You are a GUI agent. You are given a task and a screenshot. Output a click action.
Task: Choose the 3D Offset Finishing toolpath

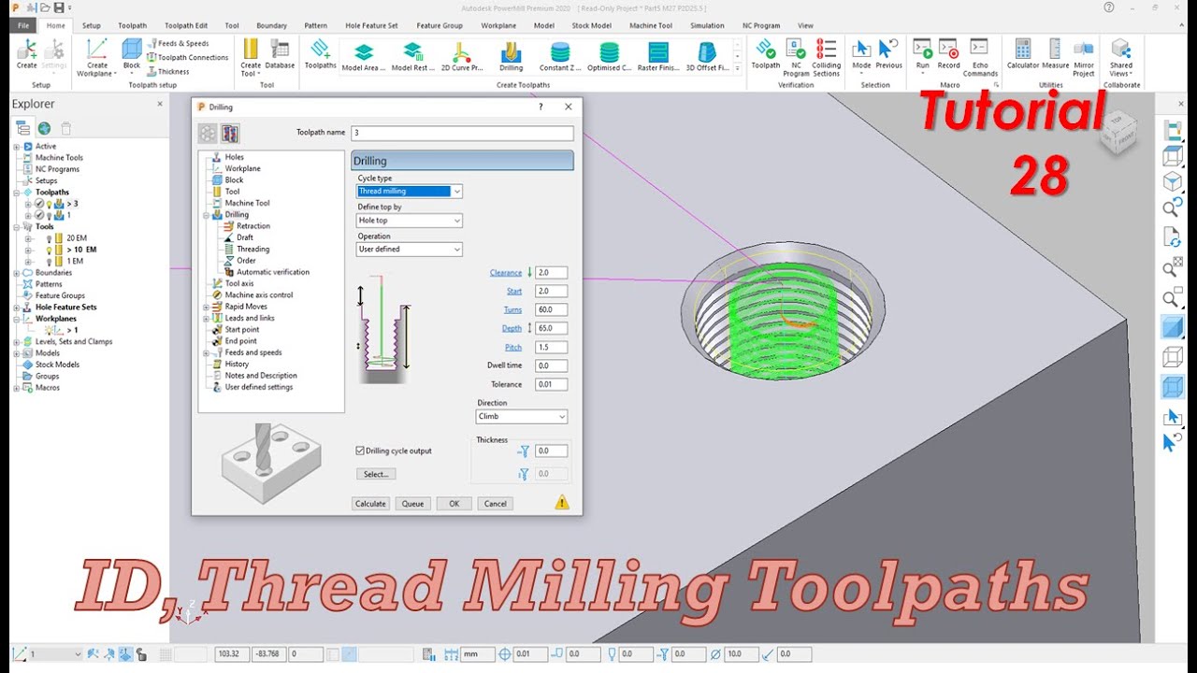point(707,57)
